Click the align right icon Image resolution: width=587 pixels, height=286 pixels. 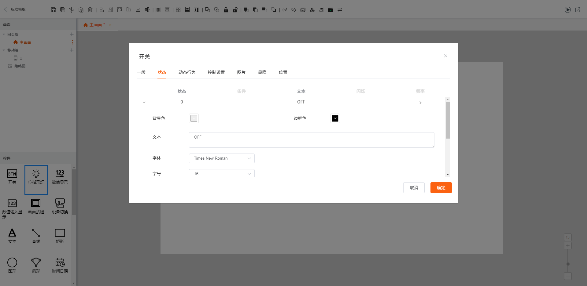110,10
